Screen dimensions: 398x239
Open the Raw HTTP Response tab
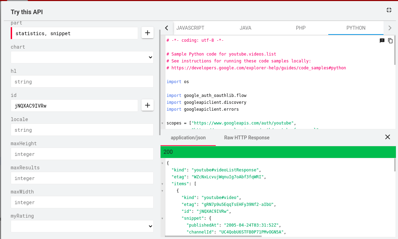[247, 138]
